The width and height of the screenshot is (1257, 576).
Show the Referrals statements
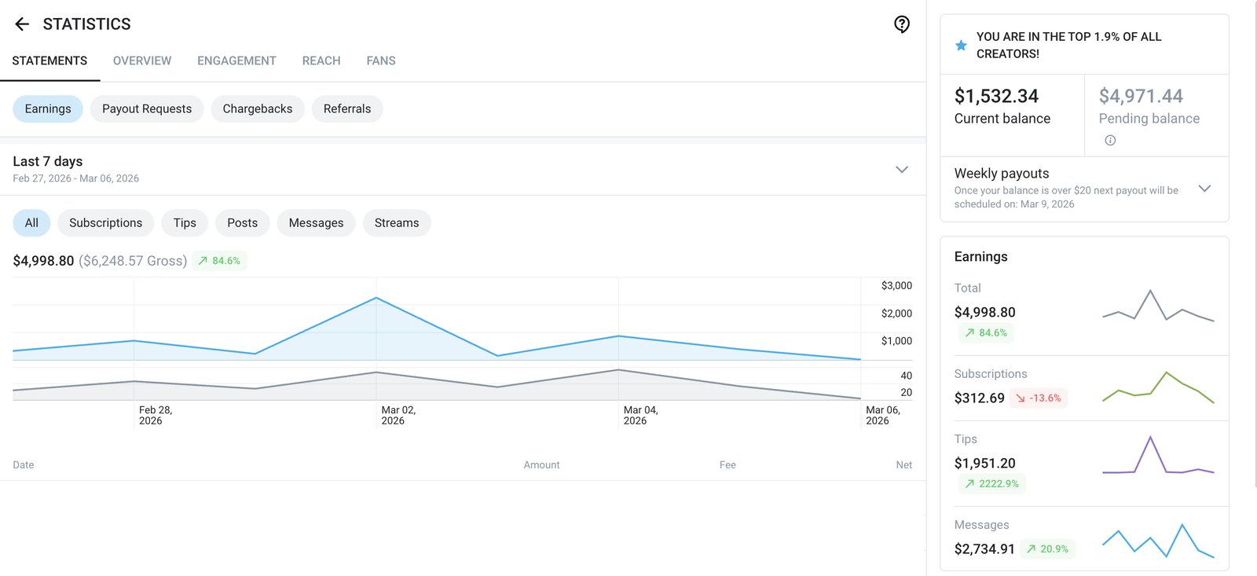[347, 108]
